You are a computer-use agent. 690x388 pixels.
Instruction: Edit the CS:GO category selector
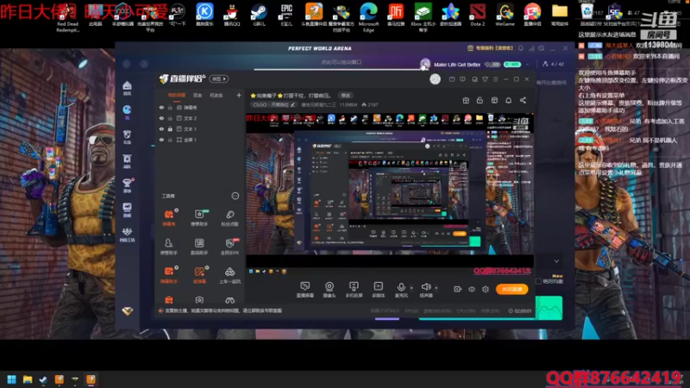pos(273,104)
